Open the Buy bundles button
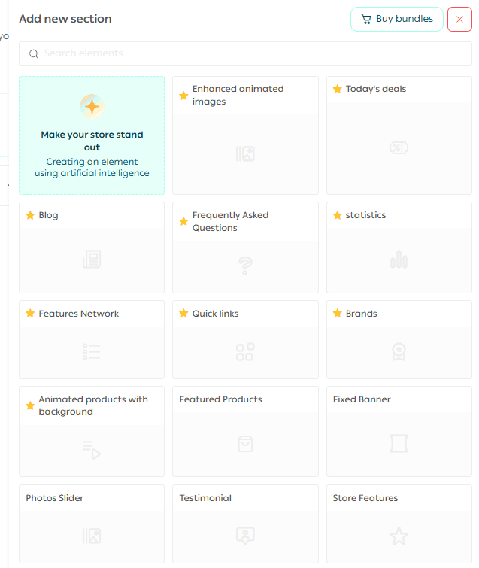 [396, 19]
